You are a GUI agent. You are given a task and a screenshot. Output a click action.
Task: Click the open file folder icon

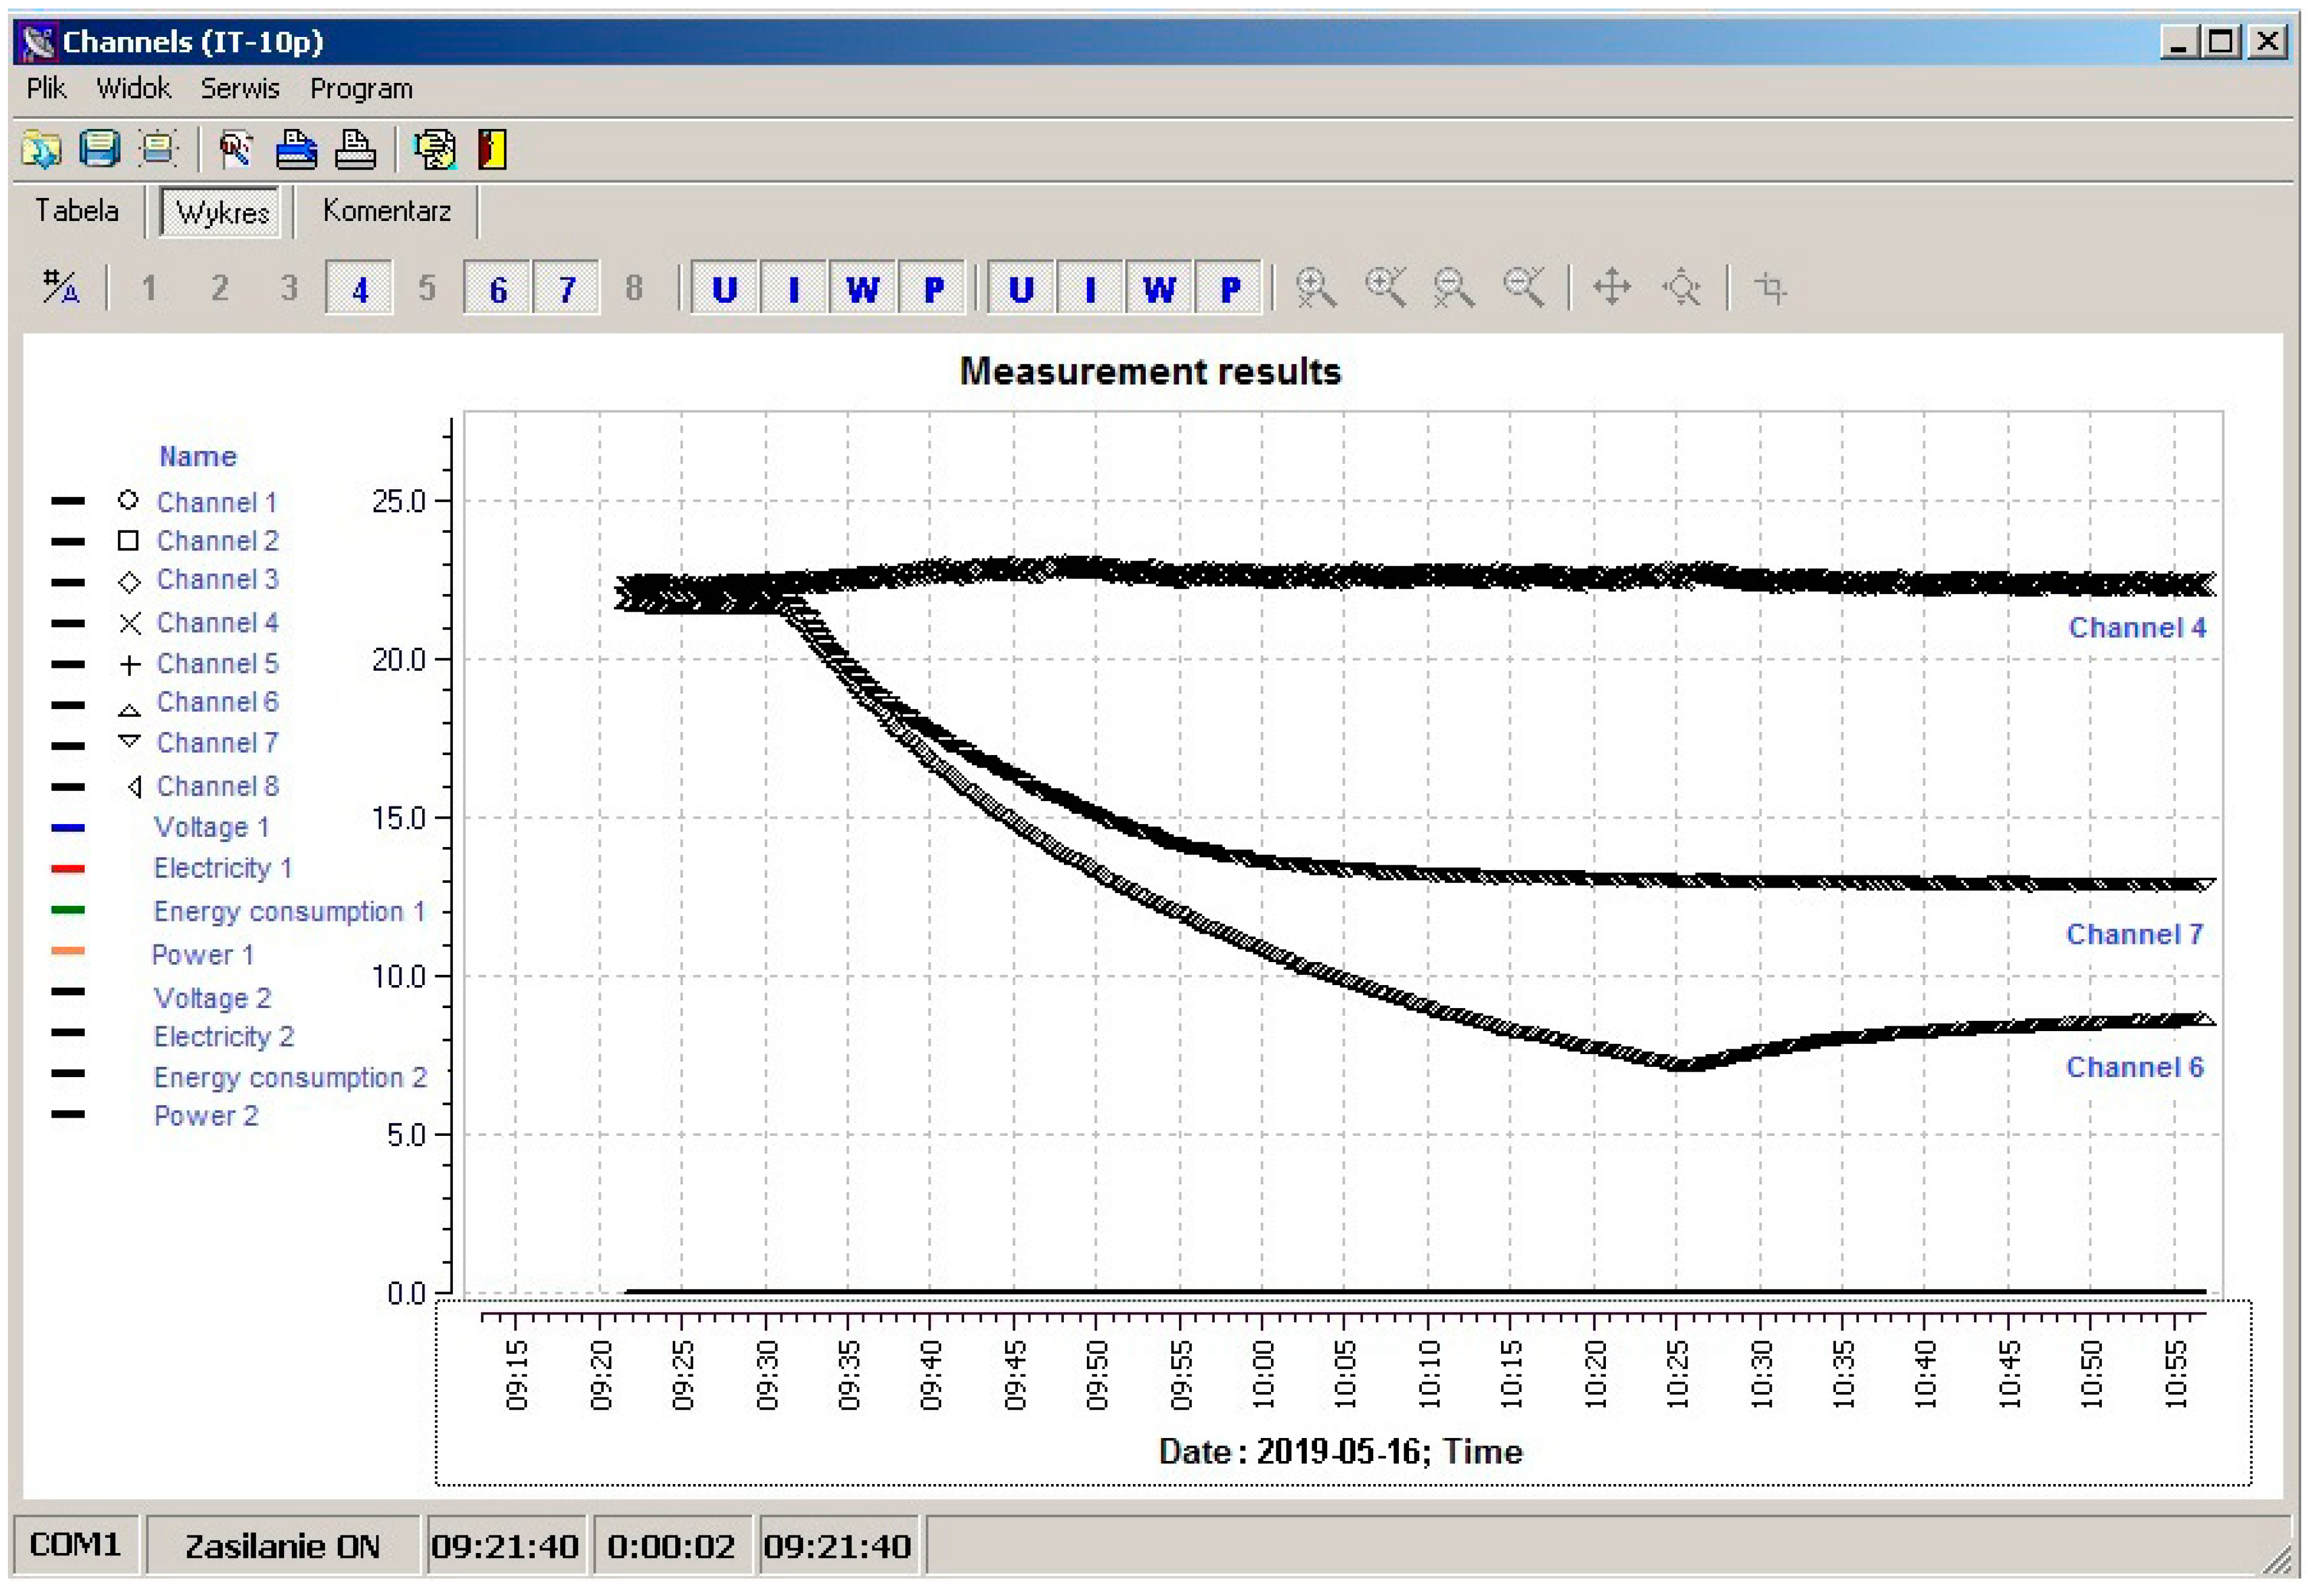click(41, 150)
